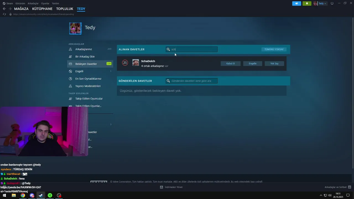Click the volume icon in the system tray
The image size is (354, 199).
coord(330,195)
